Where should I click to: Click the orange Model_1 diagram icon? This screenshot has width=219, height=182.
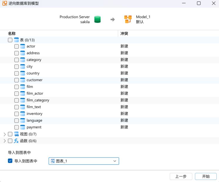(128, 19)
